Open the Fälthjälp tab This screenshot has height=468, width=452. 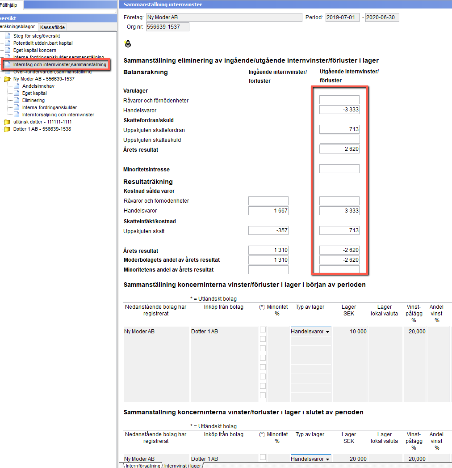pyautogui.click(x=9, y=5)
